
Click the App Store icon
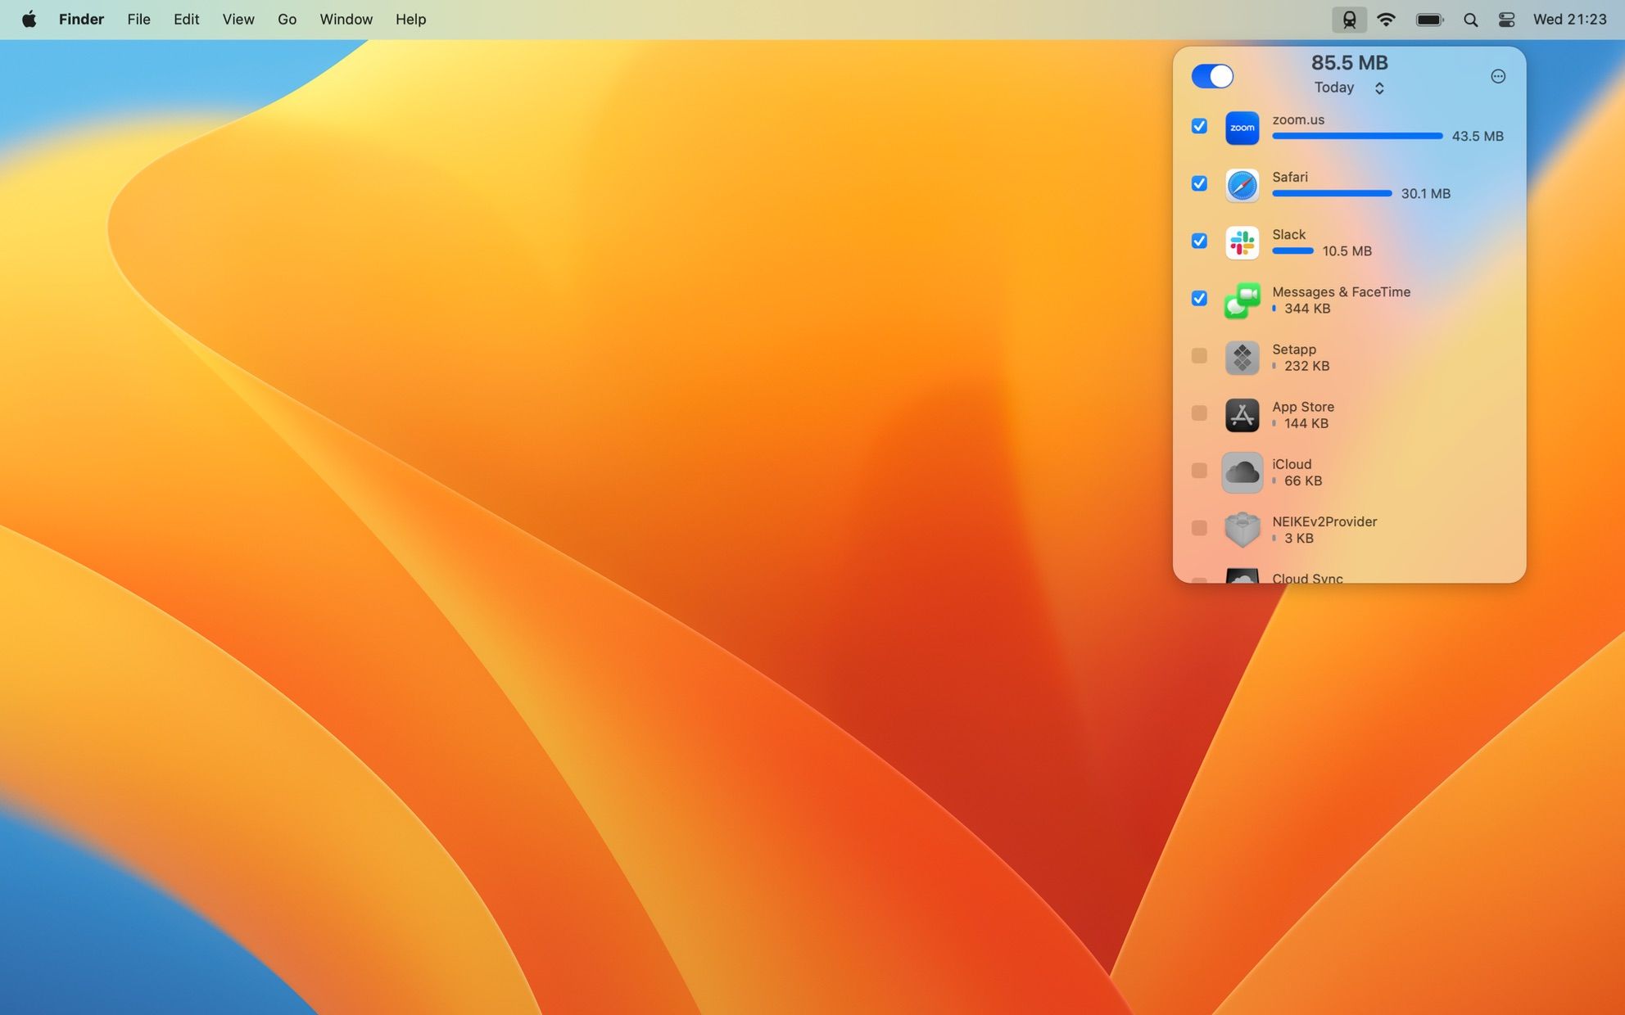point(1242,415)
